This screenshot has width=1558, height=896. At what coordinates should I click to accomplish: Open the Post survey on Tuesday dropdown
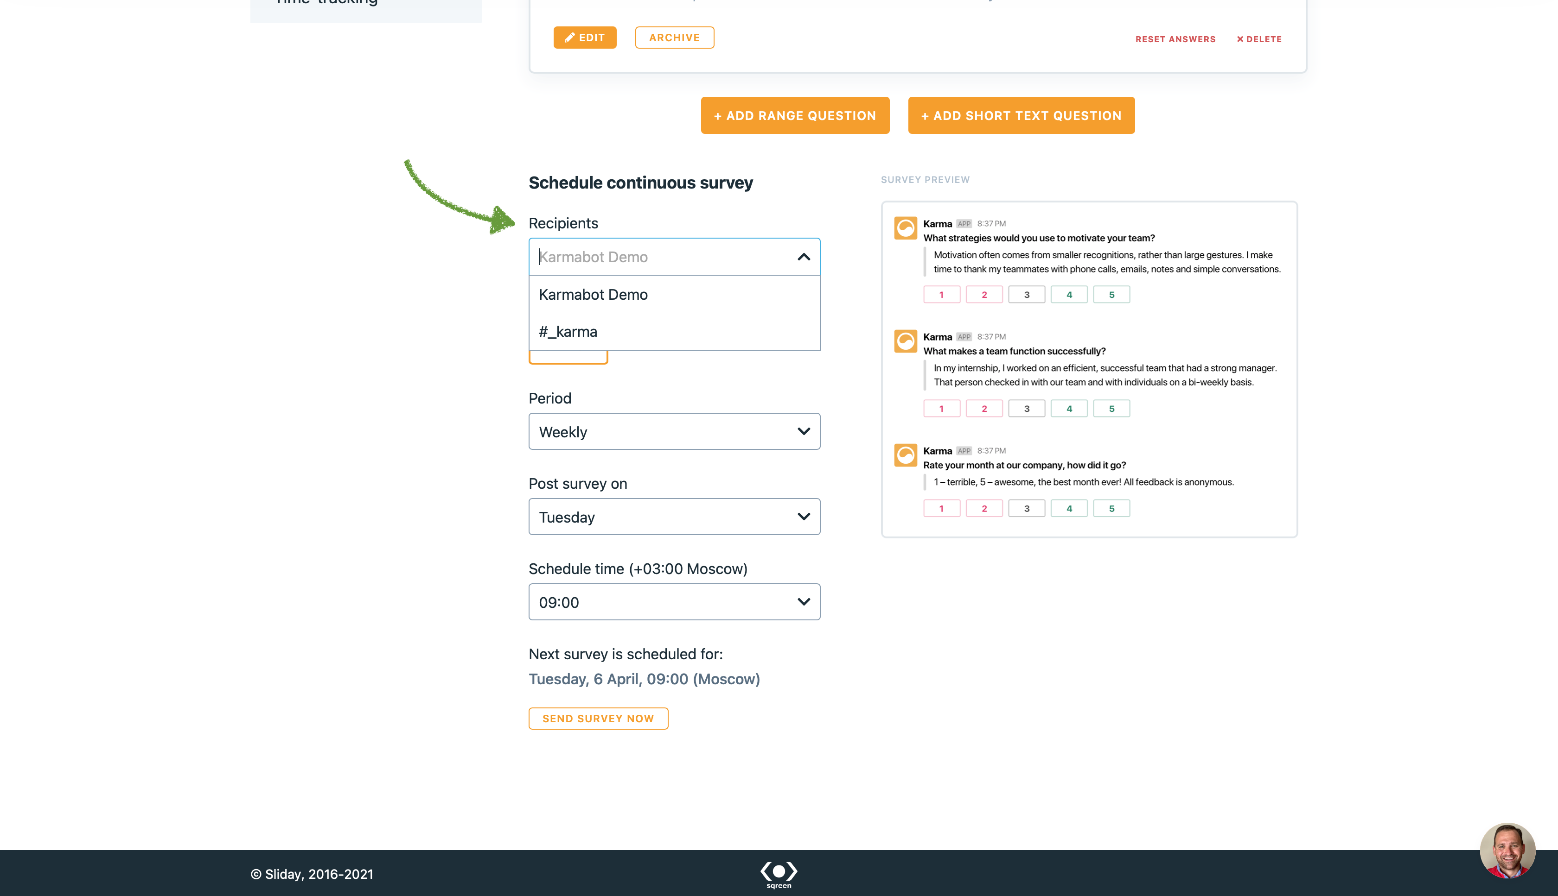click(x=674, y=517)
